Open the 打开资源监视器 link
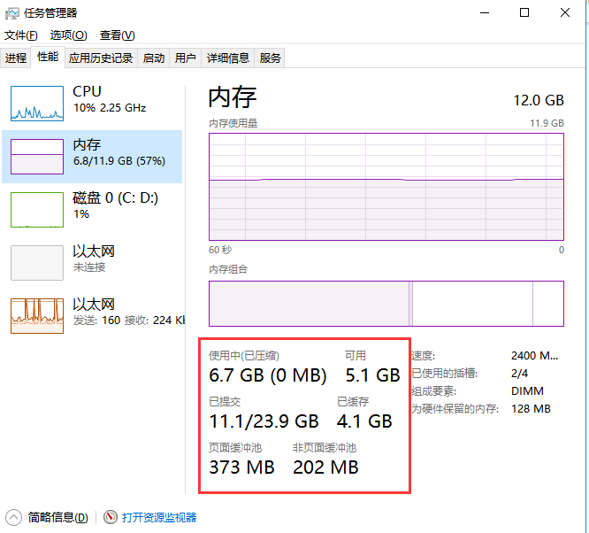Image resolution: width=589 pixels, height=533 pixels. coord(159,517)
